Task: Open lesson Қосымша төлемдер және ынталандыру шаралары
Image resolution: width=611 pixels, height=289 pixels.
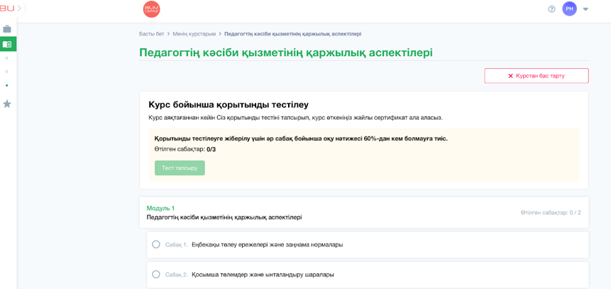Action: [263, 274]
